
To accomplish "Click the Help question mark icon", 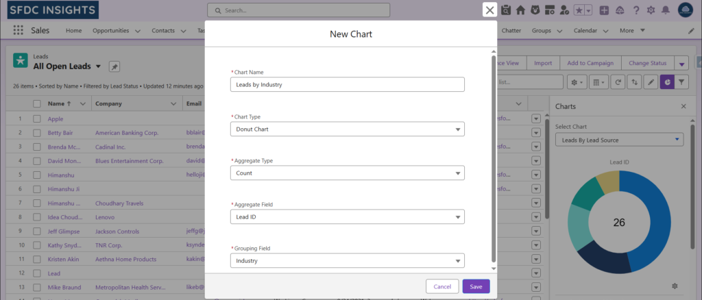I will coord(636,10).
